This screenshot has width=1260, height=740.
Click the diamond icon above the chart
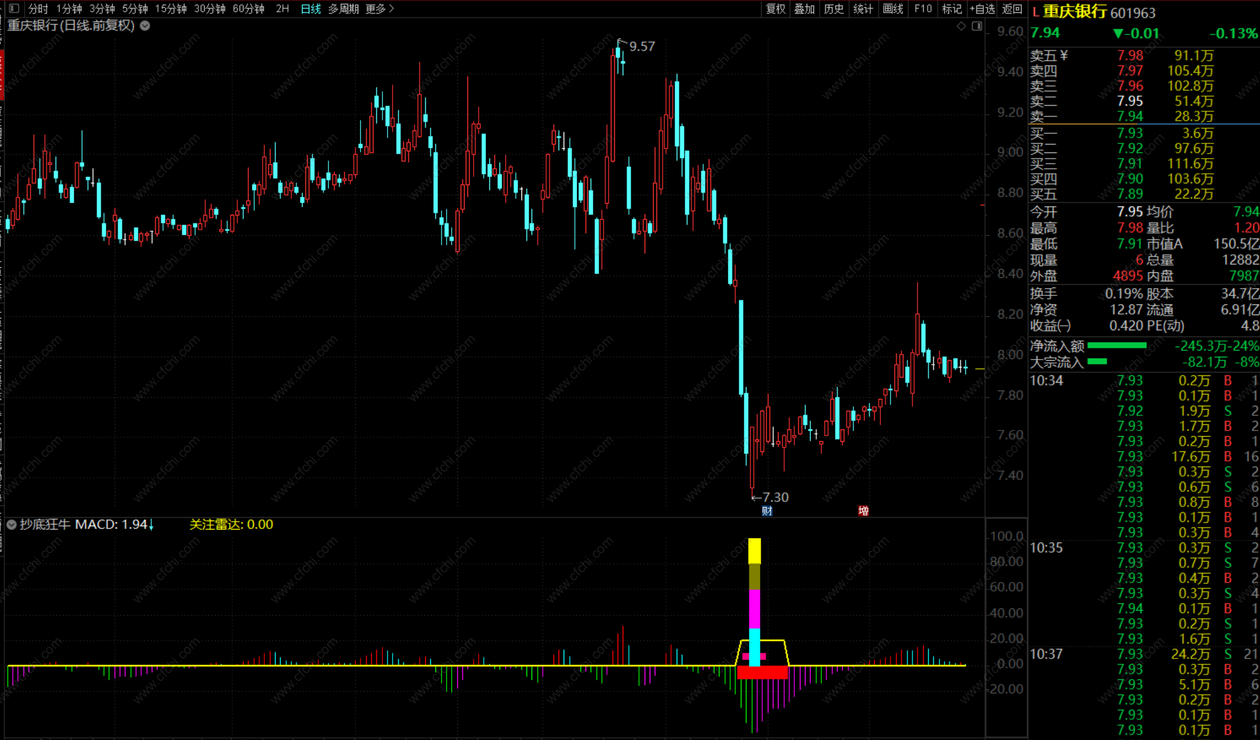(961, 26)
